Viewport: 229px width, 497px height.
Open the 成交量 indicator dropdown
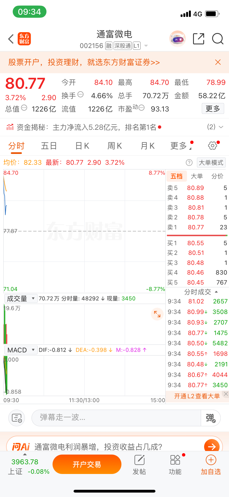21,298
